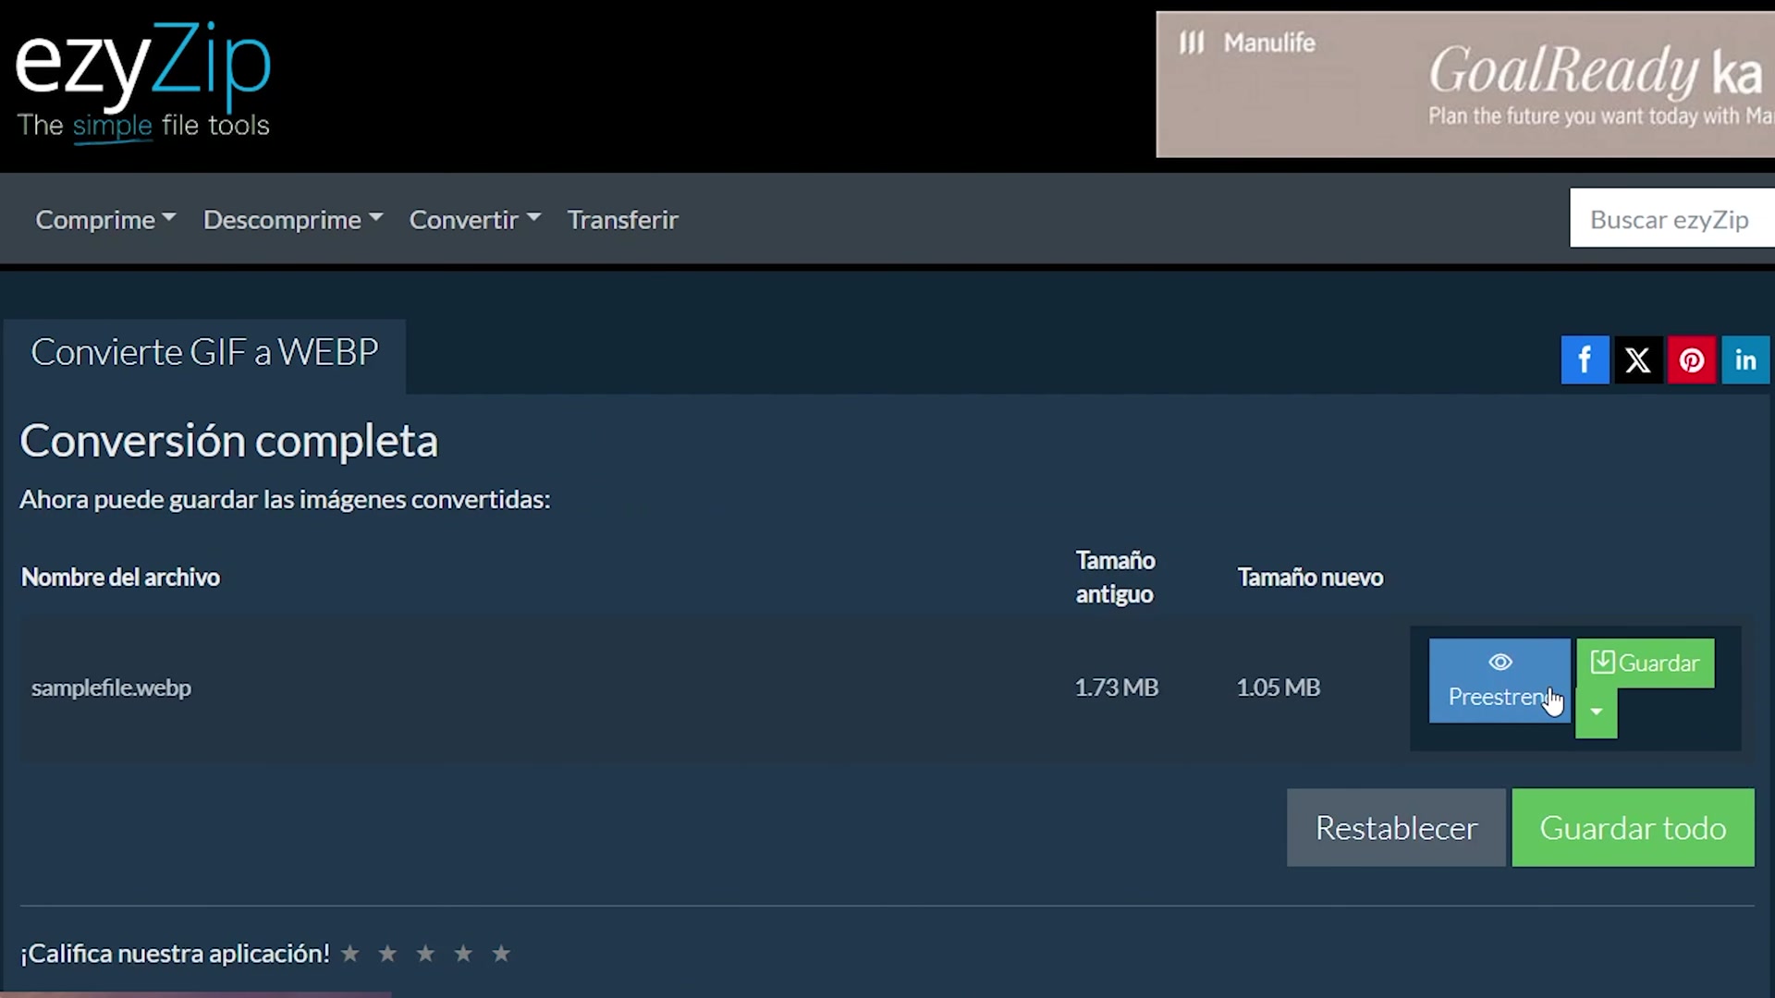Open the Convertir dropdown
This screenshot has width=1775, height=998.
coord(474,220)
